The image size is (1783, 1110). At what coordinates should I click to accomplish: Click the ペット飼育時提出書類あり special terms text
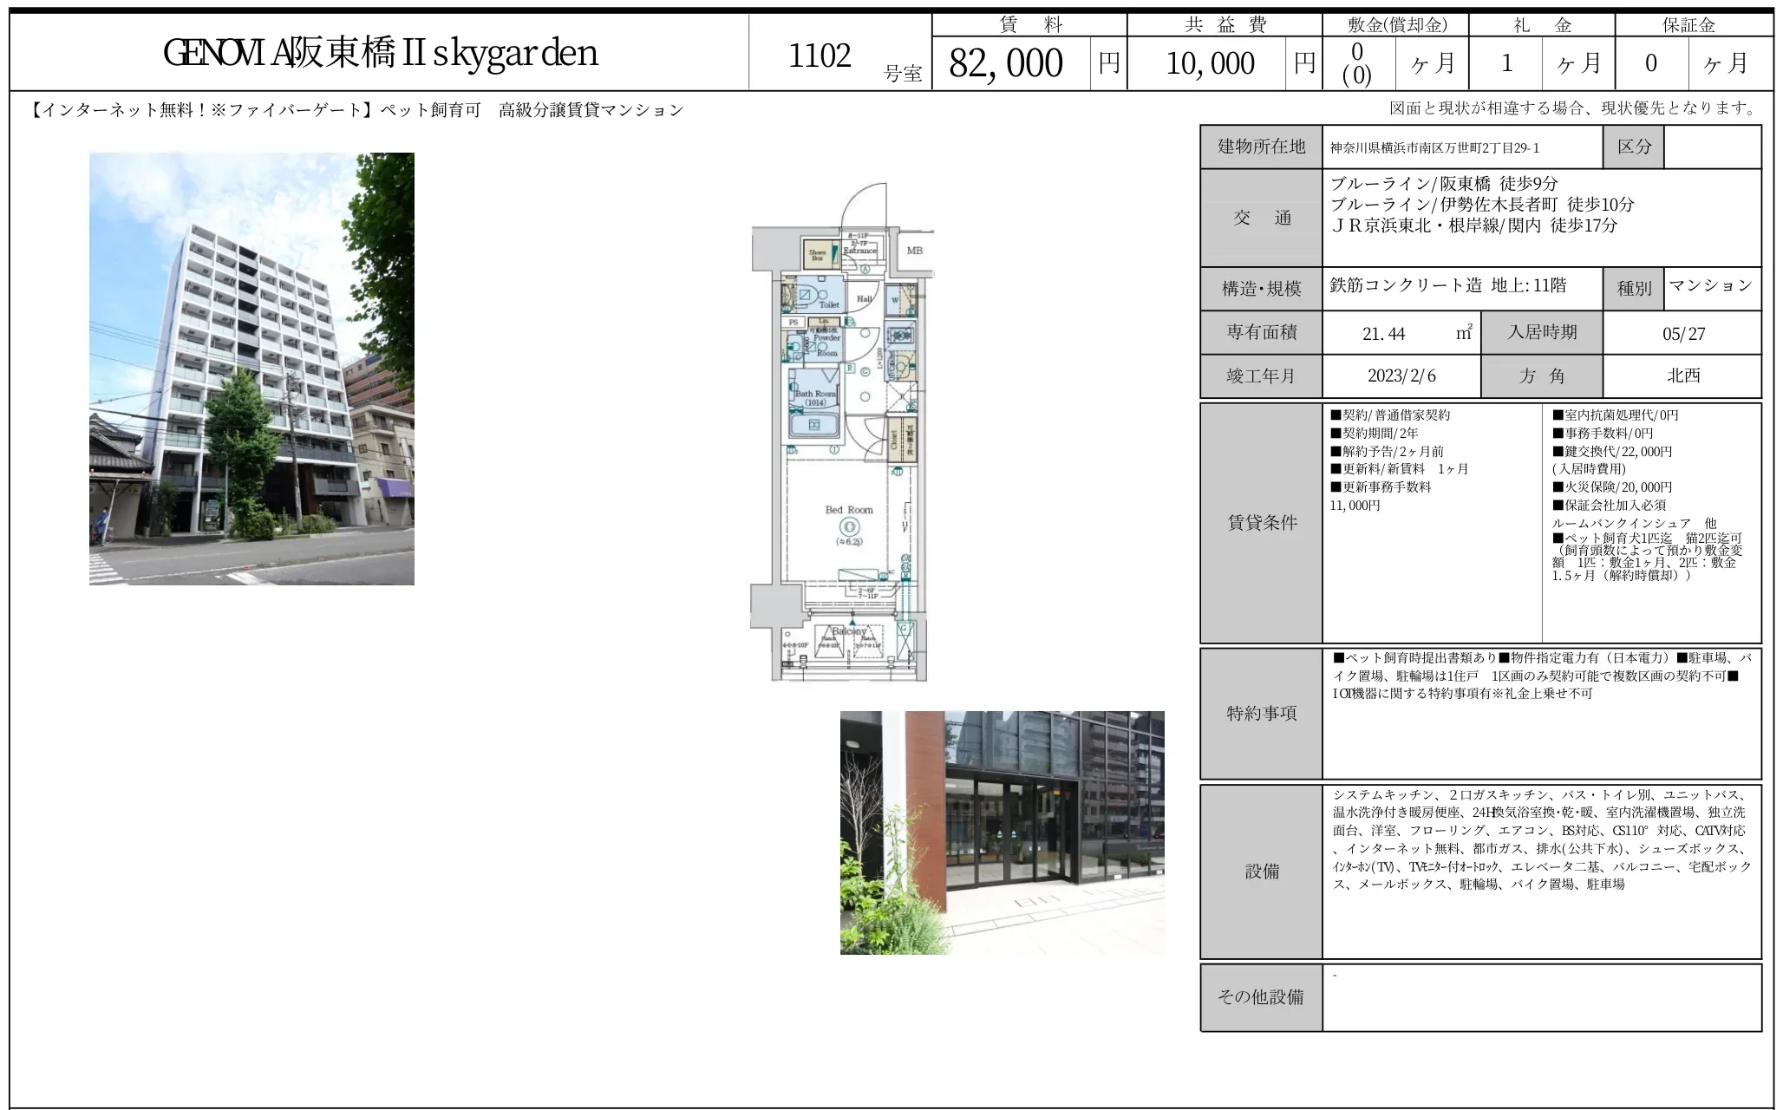coord(1542,676)
